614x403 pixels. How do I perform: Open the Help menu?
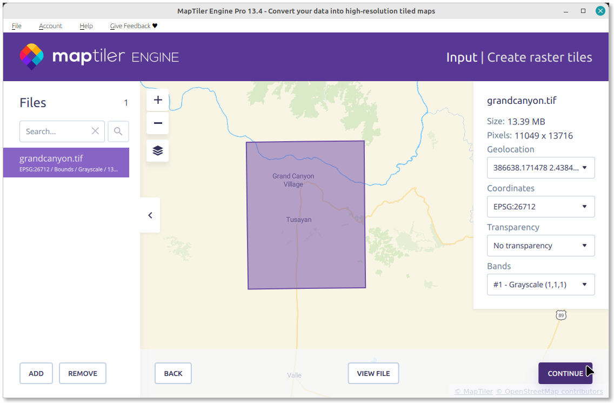pyautogui.click(x=86, y=26)
